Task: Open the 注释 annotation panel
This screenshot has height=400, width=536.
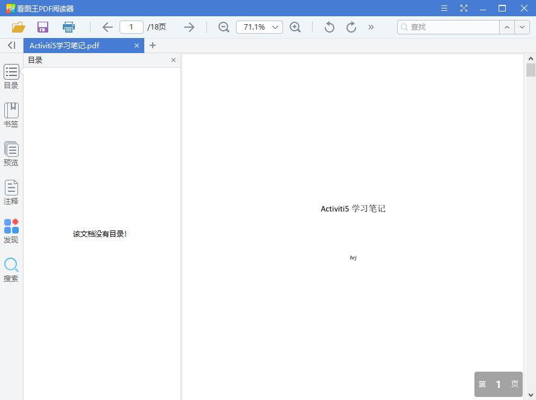Action: click(x=11, y=191)
